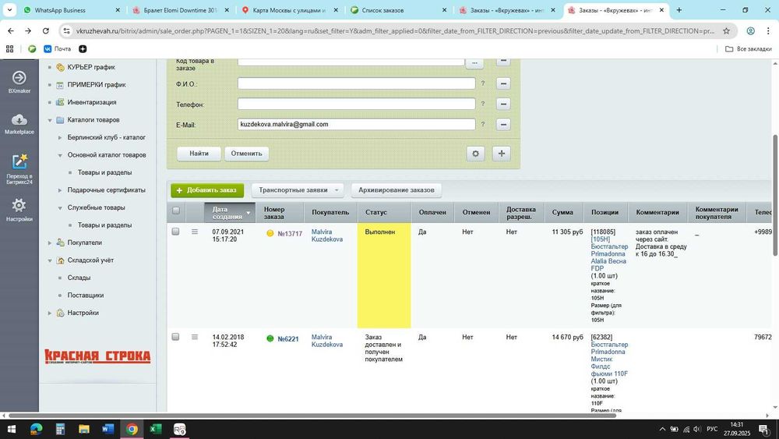The height and width of the screenshot is (439, 779).
Task: Expand the Подарочные сертификаты node
Action: 60,190
